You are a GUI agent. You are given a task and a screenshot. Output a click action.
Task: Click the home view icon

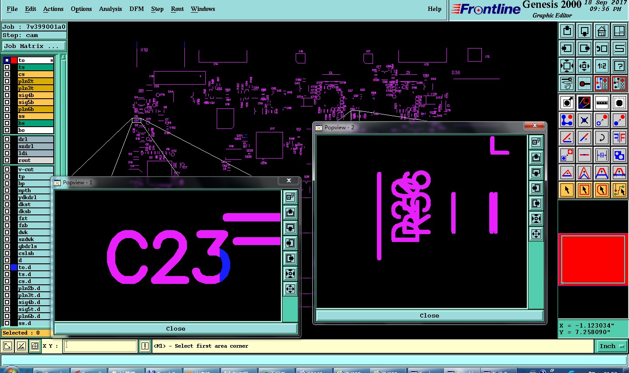click(x=602, y=31)
